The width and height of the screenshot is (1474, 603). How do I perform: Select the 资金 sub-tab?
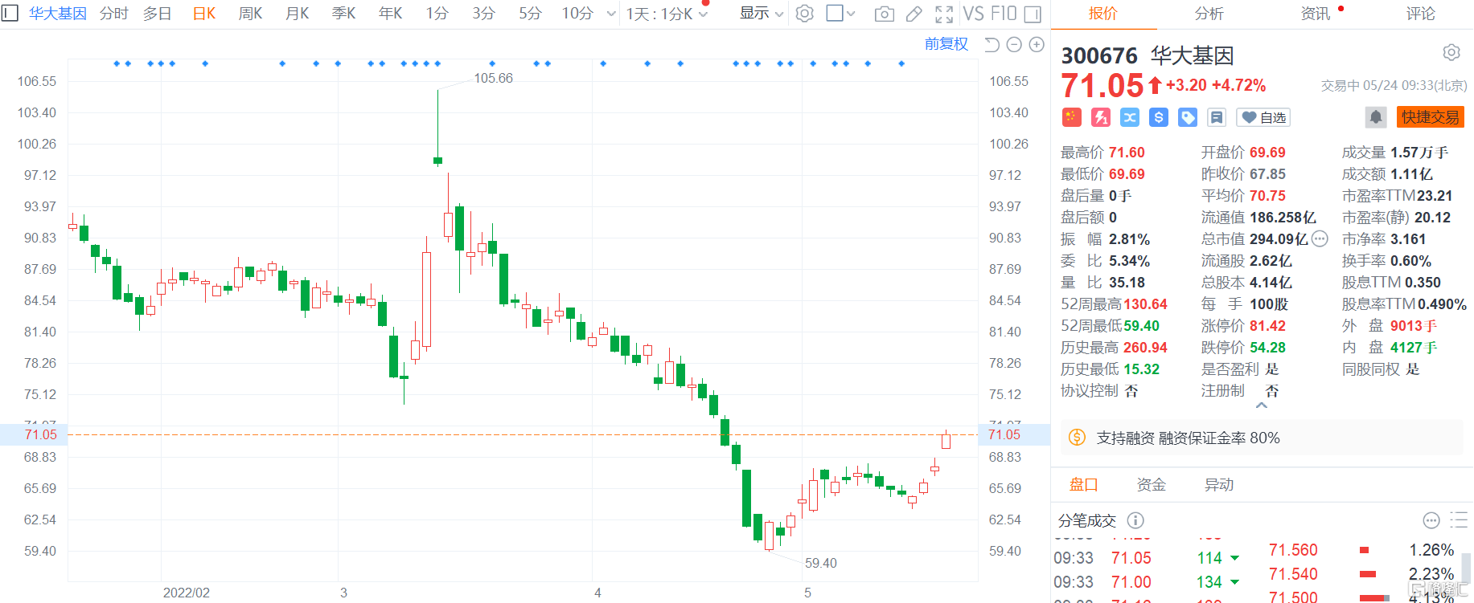[1151, 484]
